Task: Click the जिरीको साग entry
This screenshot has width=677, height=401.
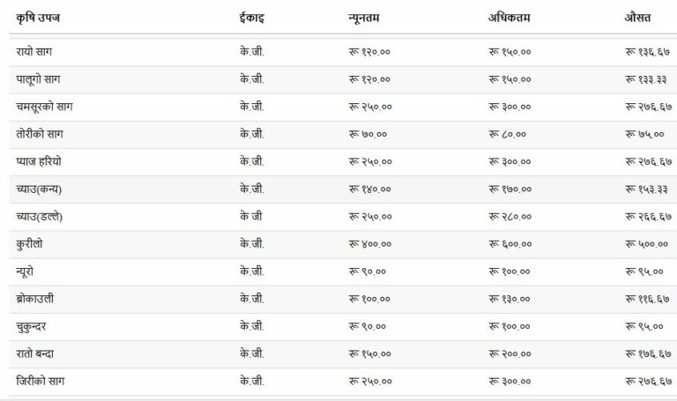Action: 41,381
